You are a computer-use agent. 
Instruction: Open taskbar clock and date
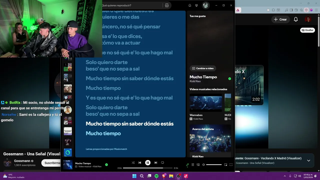[x=308, y=176]
